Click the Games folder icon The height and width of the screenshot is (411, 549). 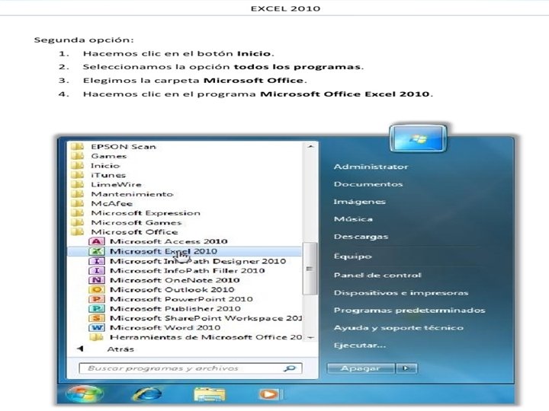coord(77,156)
